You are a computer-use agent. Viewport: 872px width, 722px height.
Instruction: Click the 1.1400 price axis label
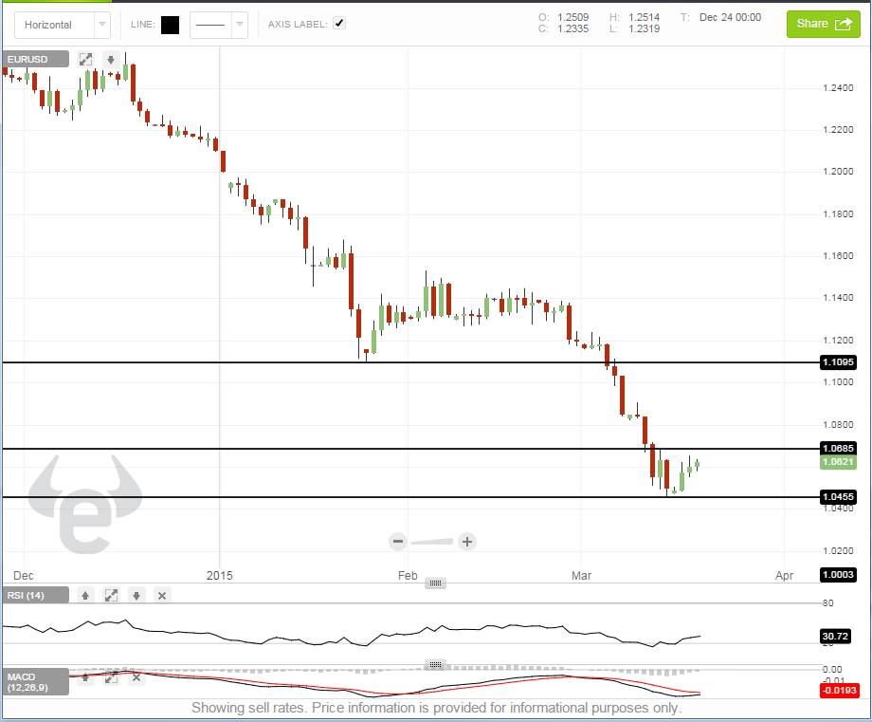click(838, 298)
